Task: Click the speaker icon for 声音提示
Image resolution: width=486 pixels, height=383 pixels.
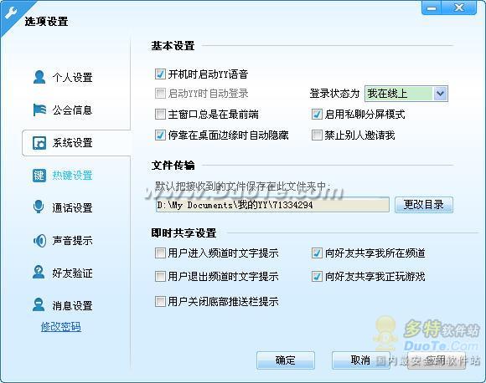Action: coord(39,240)
